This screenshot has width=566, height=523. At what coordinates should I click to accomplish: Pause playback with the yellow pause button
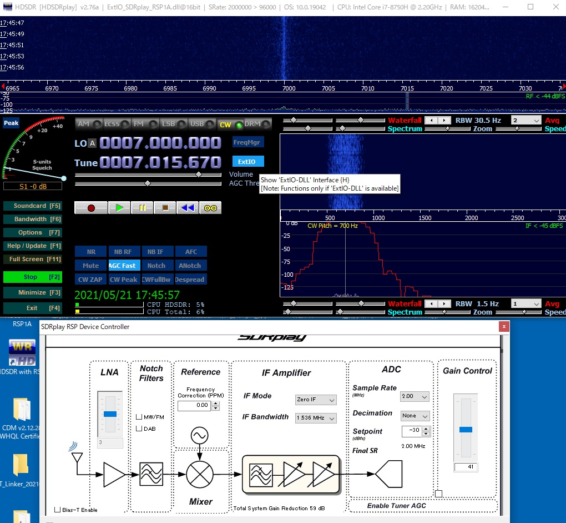tap(142, 208)
